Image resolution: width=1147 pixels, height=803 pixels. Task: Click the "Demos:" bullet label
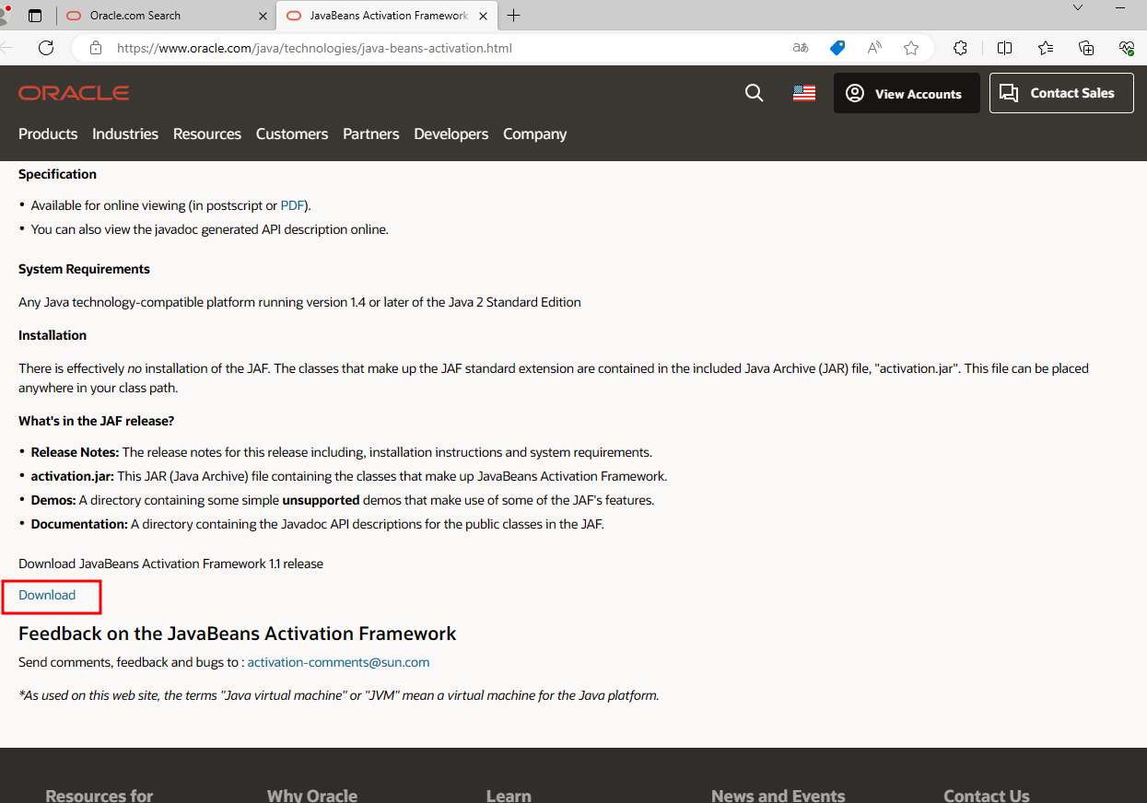click(x=53, y=500)
